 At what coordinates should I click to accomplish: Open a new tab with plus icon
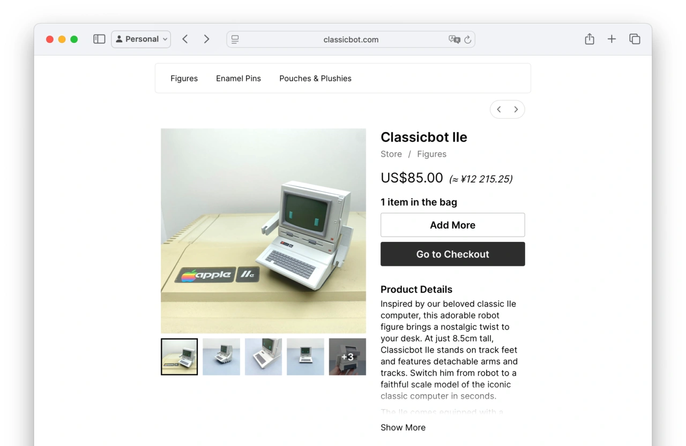[612, 39]
